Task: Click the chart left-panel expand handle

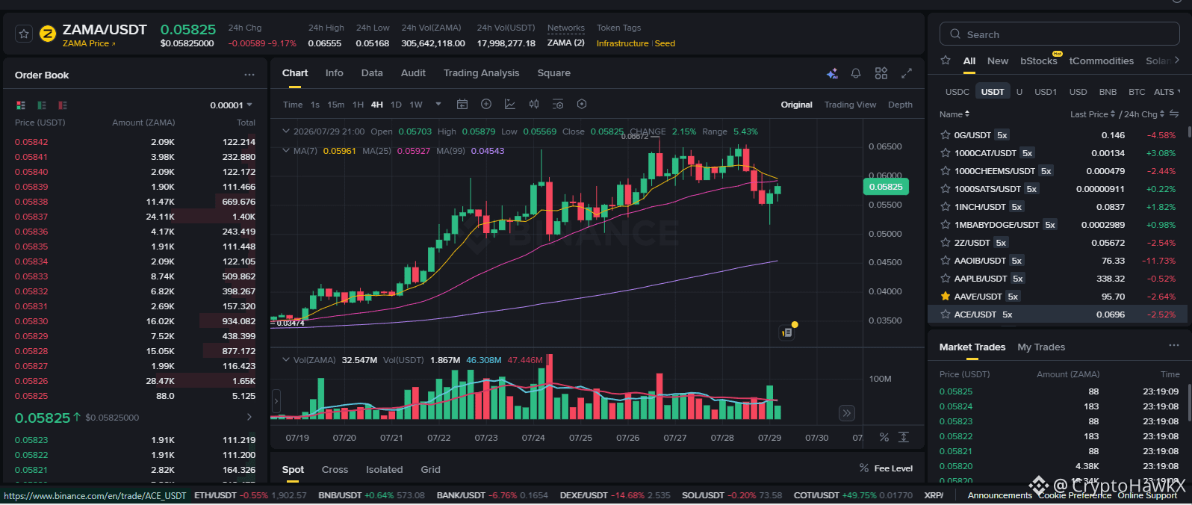Action: pos(276,401)
